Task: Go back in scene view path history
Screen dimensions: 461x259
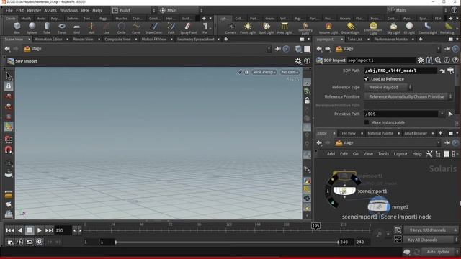Action: point(7,49)
